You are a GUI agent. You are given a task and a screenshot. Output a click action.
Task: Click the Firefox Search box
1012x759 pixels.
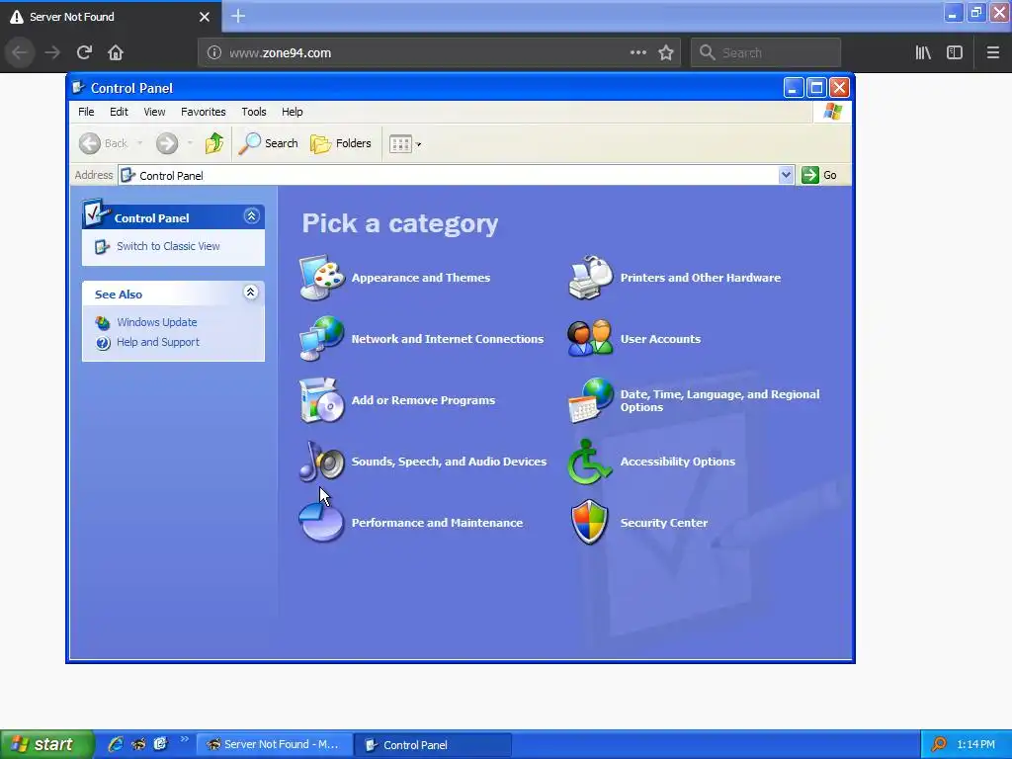(766, 53)
